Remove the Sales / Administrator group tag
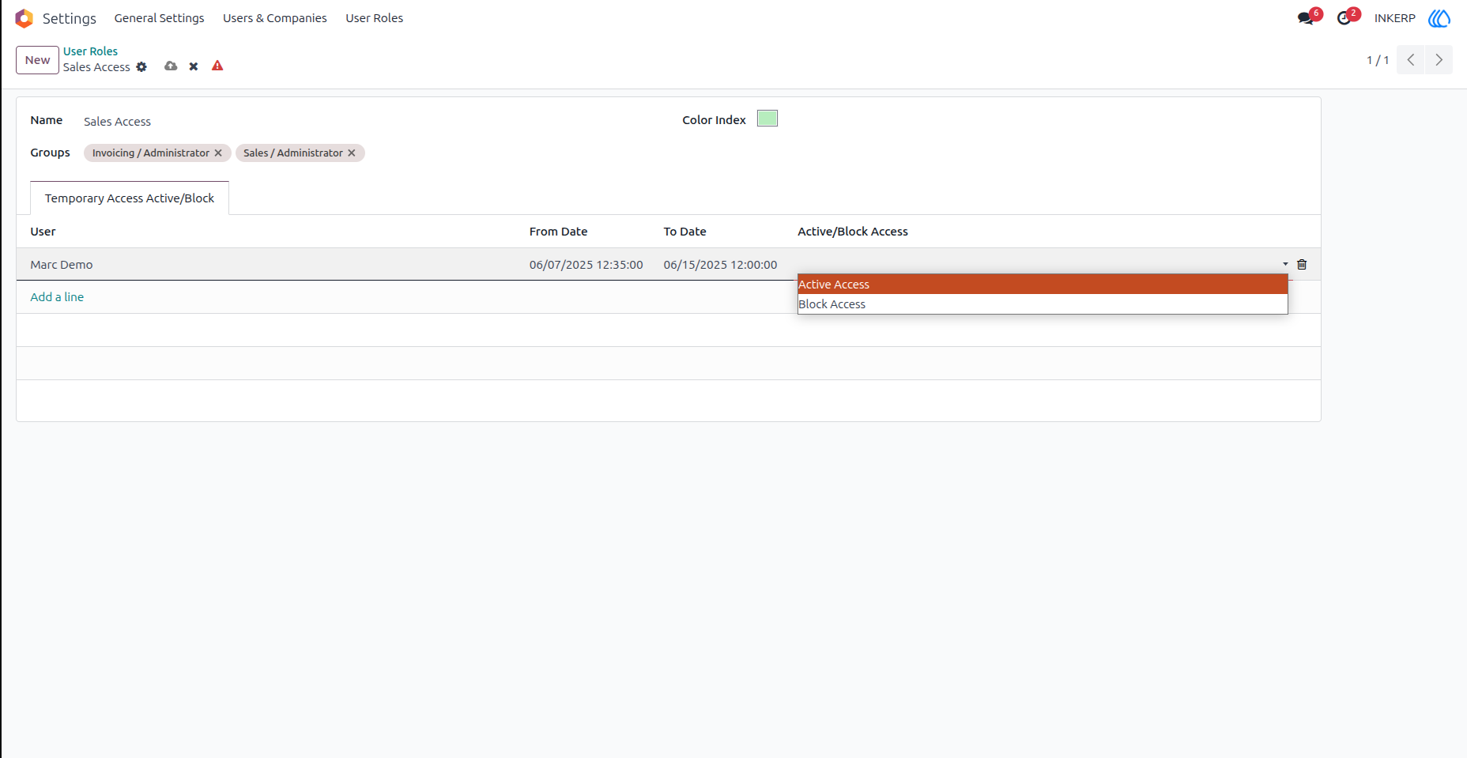Image resolution: width=1467 pixels, height=758 pixels. [x=352, y=153]
